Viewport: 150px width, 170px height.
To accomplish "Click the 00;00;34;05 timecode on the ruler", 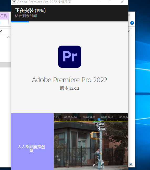I will (x=89, y=117).
